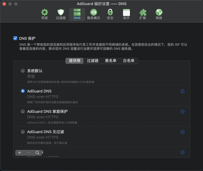The height and width of the screenshot is (171, 203).
Task: Open the 扩展 puzzle piece pane
Action: click(143, 14)
